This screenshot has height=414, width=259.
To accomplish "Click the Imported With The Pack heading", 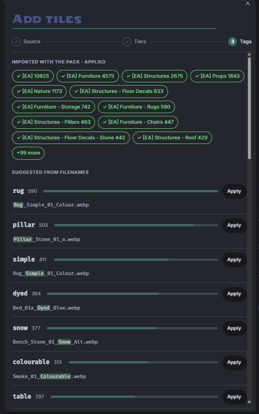I will tap(59, 62).
